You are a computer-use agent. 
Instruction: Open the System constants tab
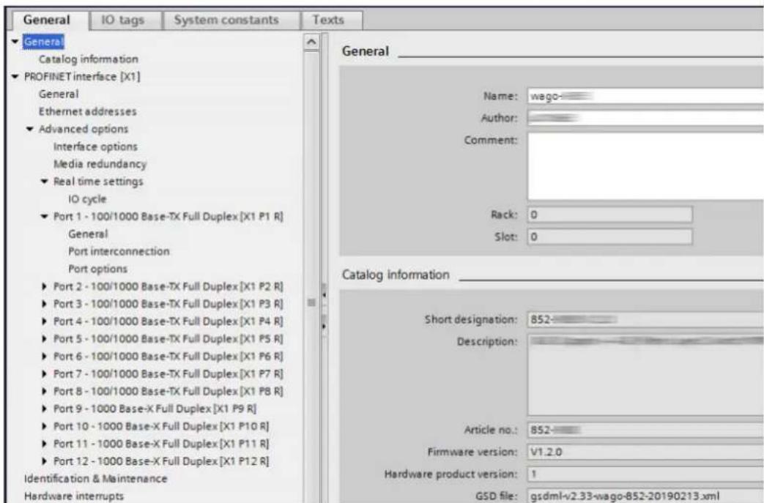tap(226, 20)
